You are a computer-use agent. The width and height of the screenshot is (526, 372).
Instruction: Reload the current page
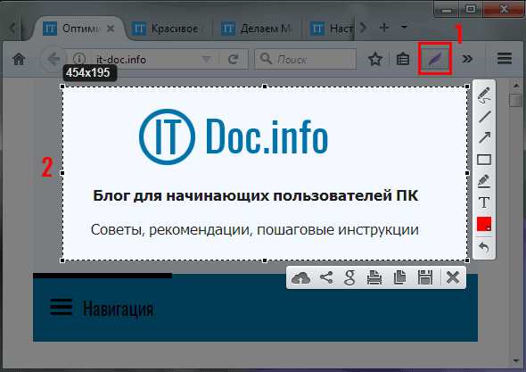click(x=234, y=60)
